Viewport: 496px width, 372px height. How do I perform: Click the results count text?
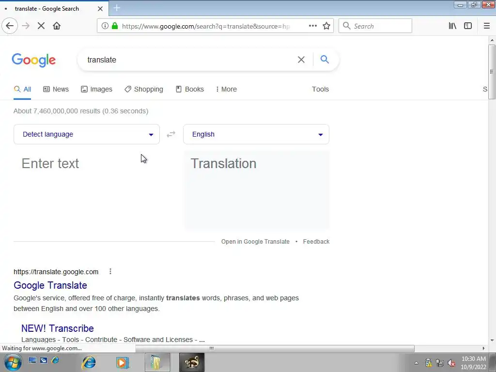81,111
